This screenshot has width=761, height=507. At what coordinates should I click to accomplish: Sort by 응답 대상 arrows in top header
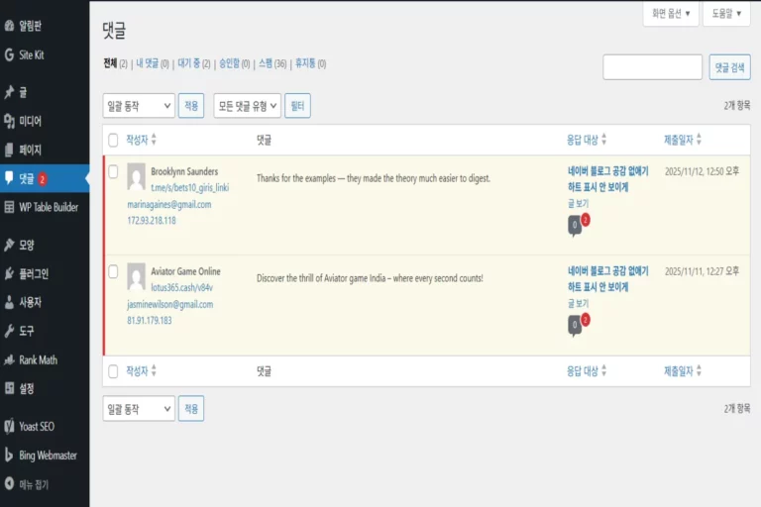(x=603, y=140)
